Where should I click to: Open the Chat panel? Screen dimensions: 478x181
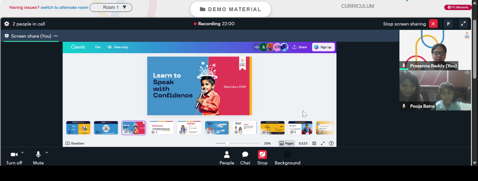coord(245,158)
